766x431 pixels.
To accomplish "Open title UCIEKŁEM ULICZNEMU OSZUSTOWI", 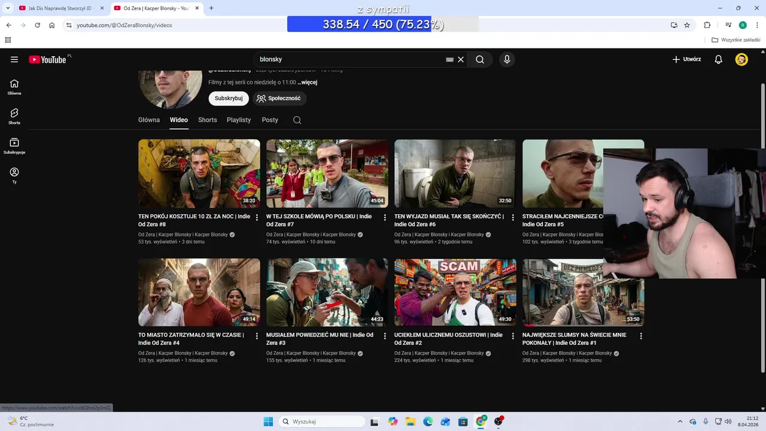I will pos(448,339).
